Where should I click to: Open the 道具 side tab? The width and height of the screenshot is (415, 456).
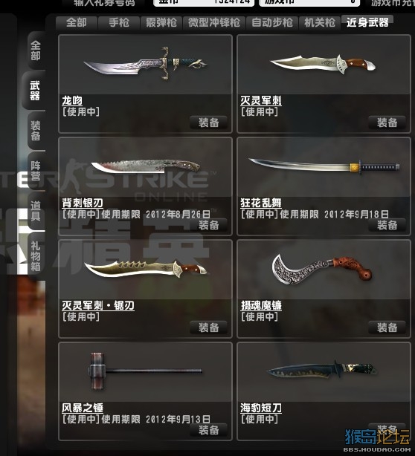[x=36, y=211]
